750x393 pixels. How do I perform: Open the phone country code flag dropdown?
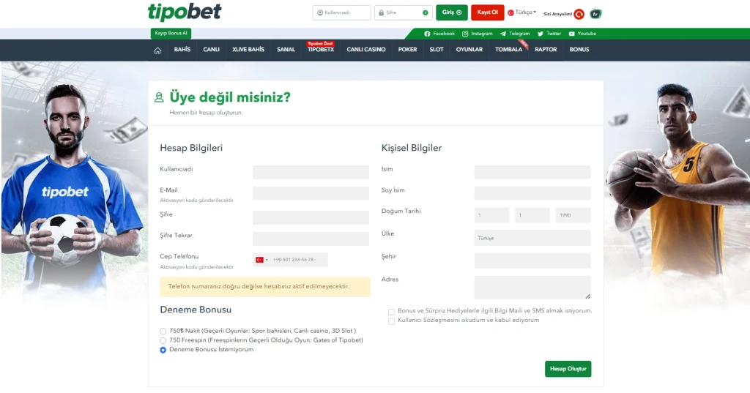(x=261, y=260)
